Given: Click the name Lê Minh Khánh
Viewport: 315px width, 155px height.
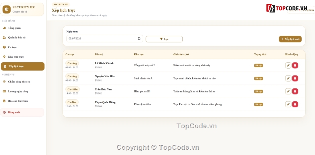Looking at the screenshot, I should click(104, 63).
